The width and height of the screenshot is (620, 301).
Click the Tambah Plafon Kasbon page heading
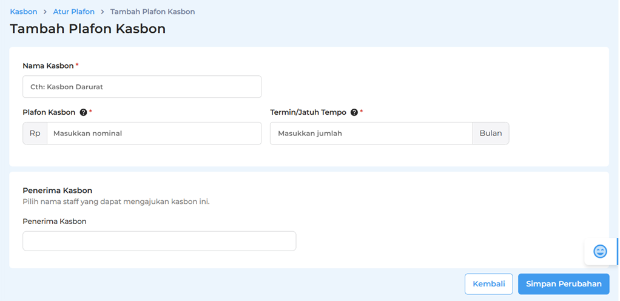click(88, 29)
